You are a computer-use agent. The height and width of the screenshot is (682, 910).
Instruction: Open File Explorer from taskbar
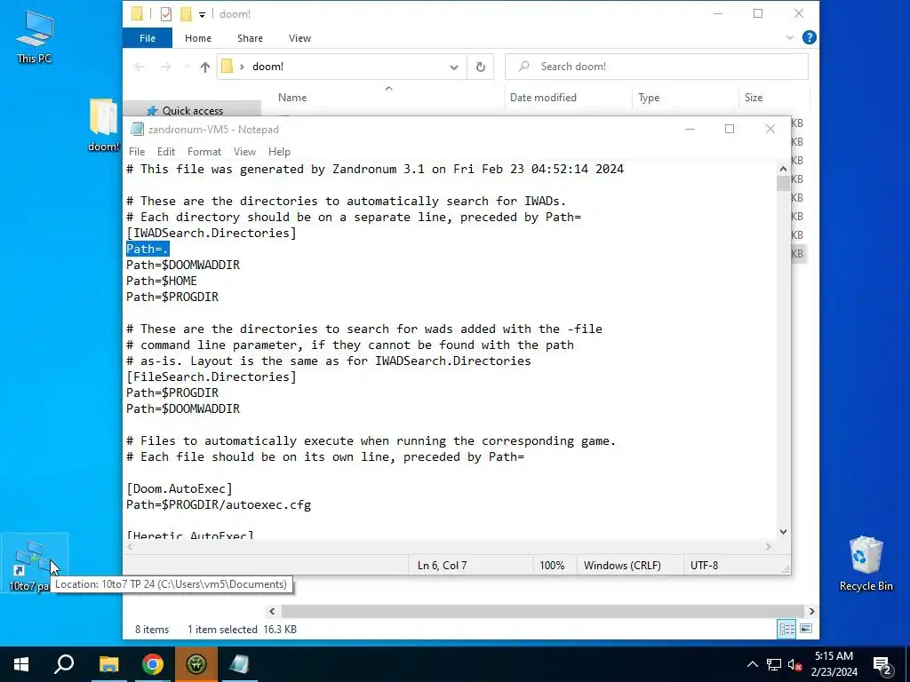[x=108, y=664]
